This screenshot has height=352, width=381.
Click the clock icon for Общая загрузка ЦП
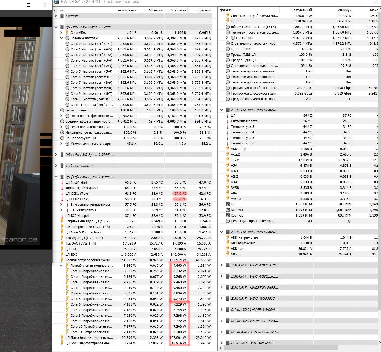(62, 138)
